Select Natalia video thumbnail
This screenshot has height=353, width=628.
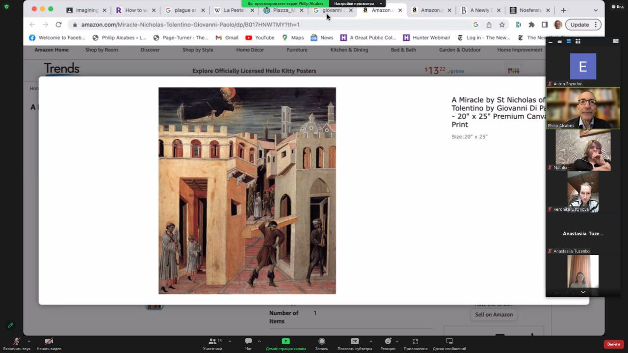click(583, 150)
